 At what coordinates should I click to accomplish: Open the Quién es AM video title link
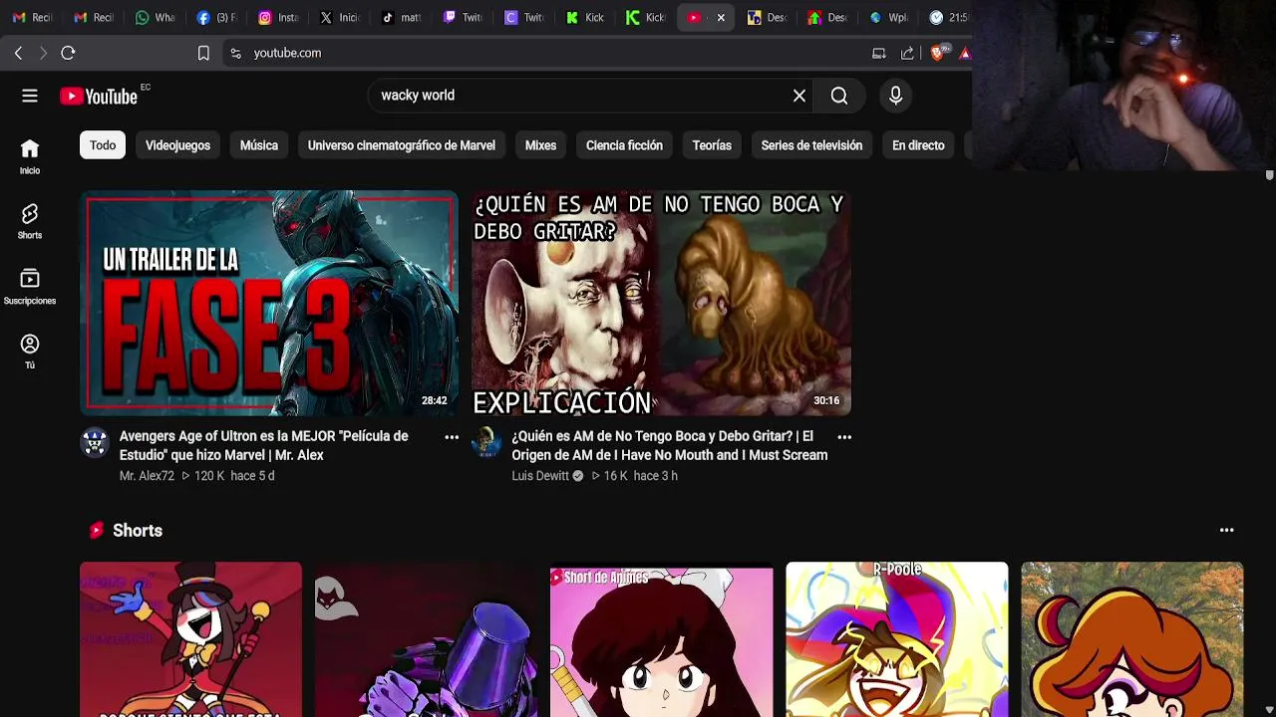(669, 445)
